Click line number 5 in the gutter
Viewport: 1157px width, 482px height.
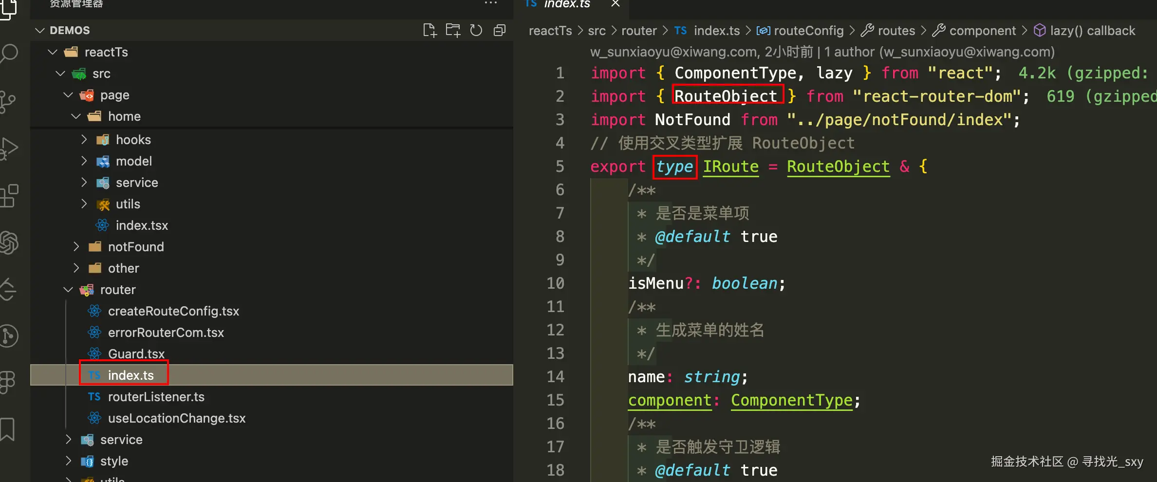(x=560, y=167)
